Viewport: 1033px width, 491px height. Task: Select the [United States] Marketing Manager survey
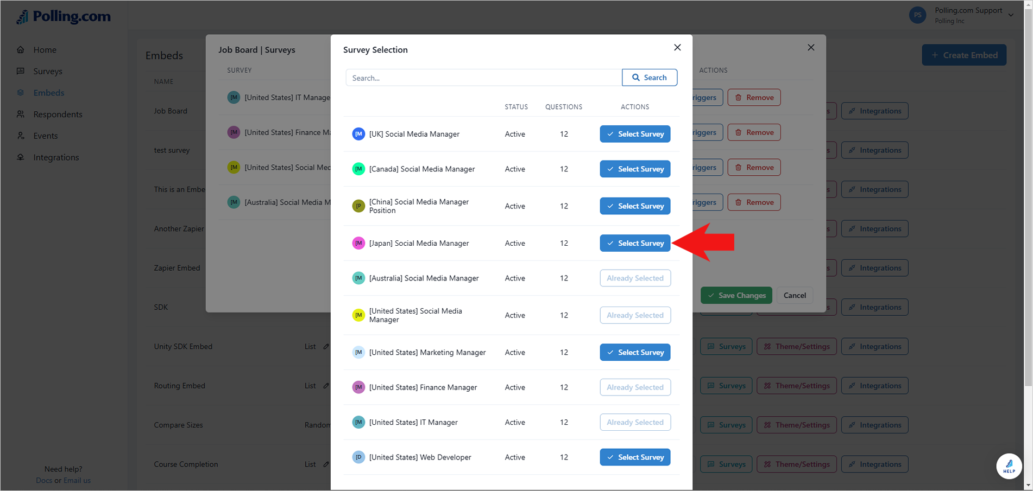[635, 353]
